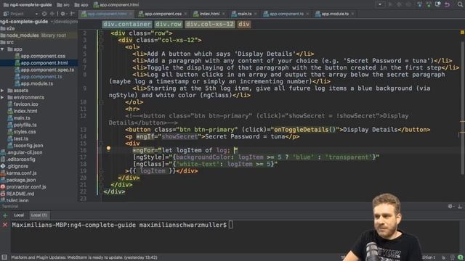Click the compare/history icon beside the undo arrow
The image size is (465, 261).
pyautogui.click(x=437, y=4)
